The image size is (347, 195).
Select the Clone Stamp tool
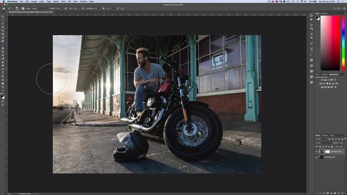coord(3,48)
